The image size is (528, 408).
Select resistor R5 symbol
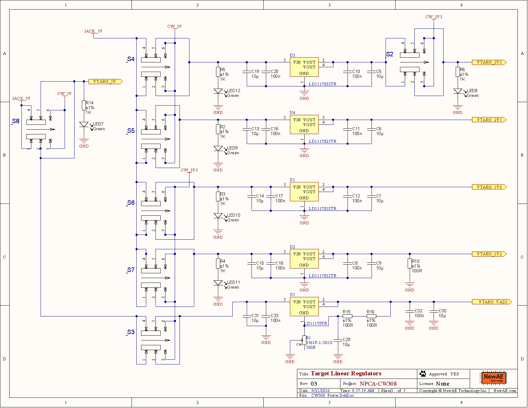tap(218, 72)
